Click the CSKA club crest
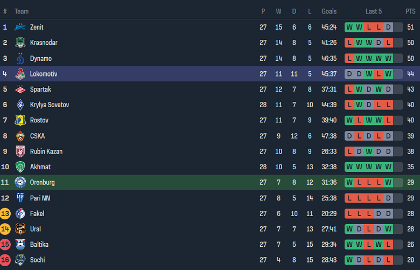 point(20,136)
